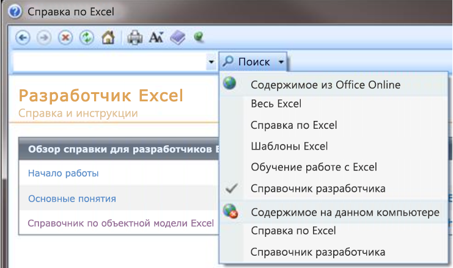453x268 pixels.
Task: Go back with the Back arrow icon
Action: [x=23, y=37]
